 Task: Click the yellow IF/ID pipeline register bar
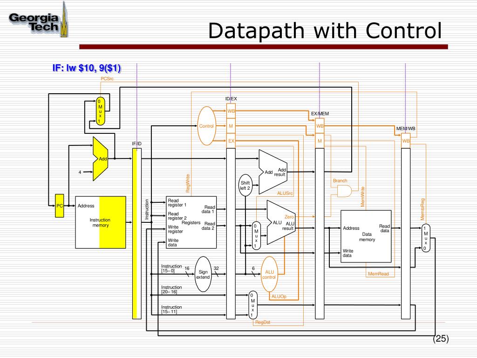tap(137, 234)
